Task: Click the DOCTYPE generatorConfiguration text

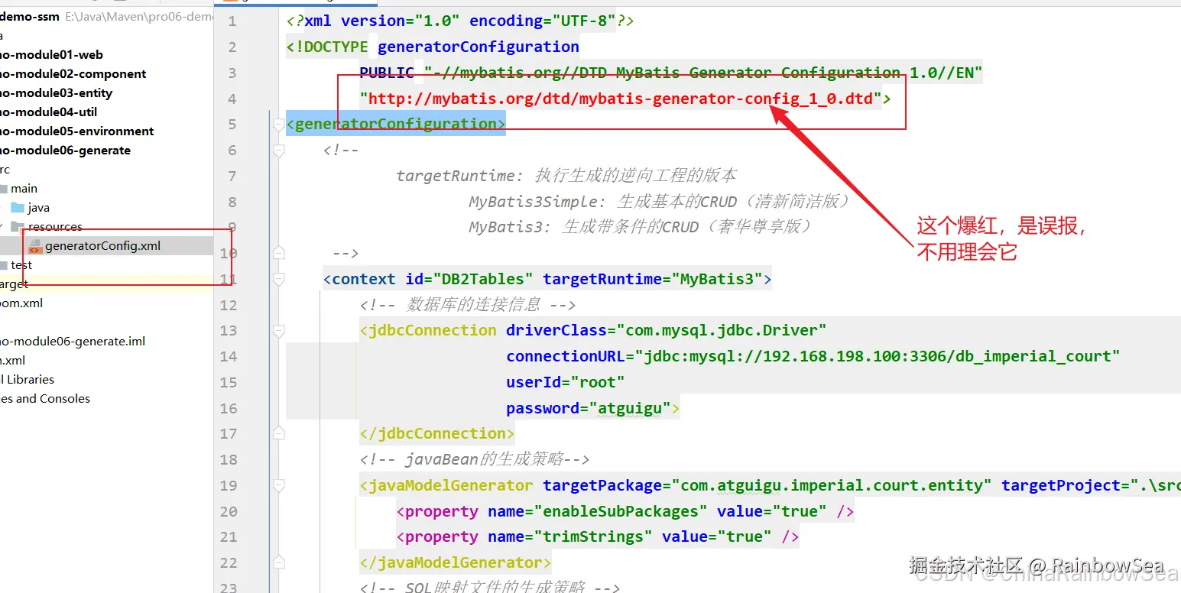Action: (x=433, y=47)
